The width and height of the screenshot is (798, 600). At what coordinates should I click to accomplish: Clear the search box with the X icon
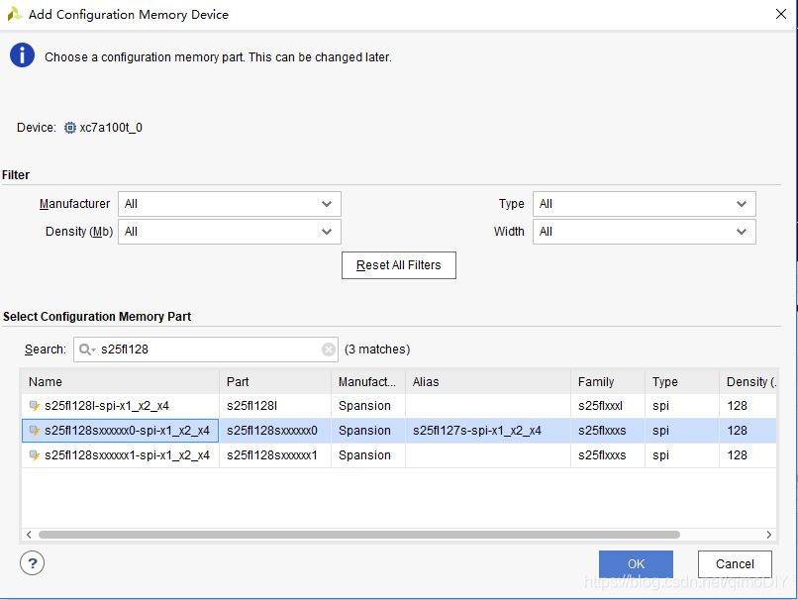(x=328, y=349)
